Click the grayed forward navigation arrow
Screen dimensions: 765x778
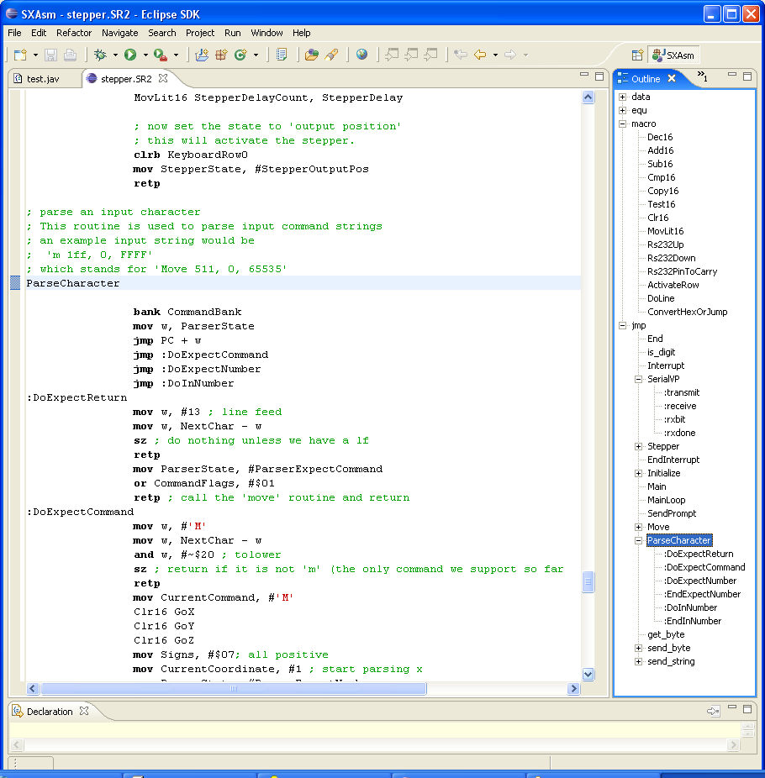[509, 55]
